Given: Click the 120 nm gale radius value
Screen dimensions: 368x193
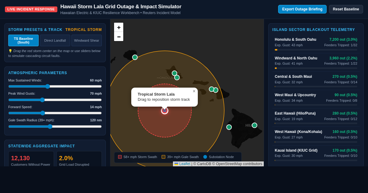Looking at the screenshot, I should pos(96,120).
